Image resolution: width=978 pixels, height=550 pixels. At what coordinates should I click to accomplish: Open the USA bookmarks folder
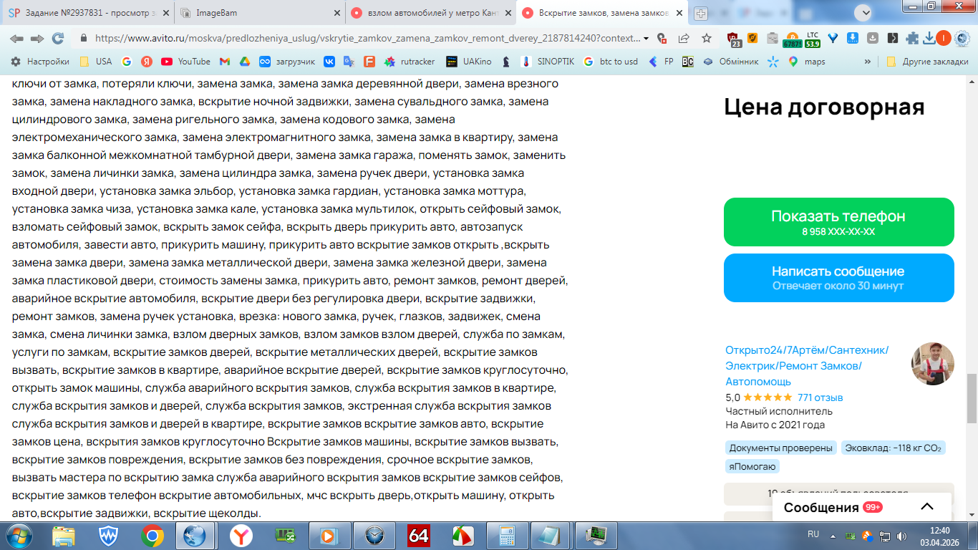[x=95, y=62]
